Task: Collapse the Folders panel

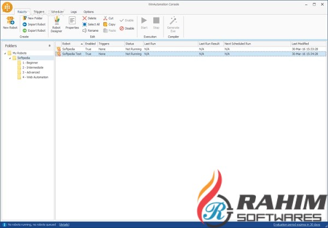Action: [x=50, y=45]
